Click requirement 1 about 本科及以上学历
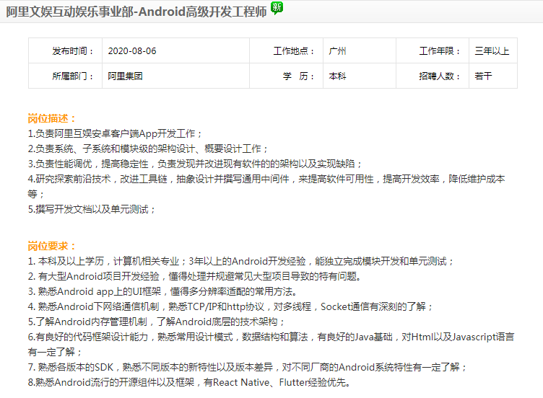 pyautogui.click(x=240, y=262)
